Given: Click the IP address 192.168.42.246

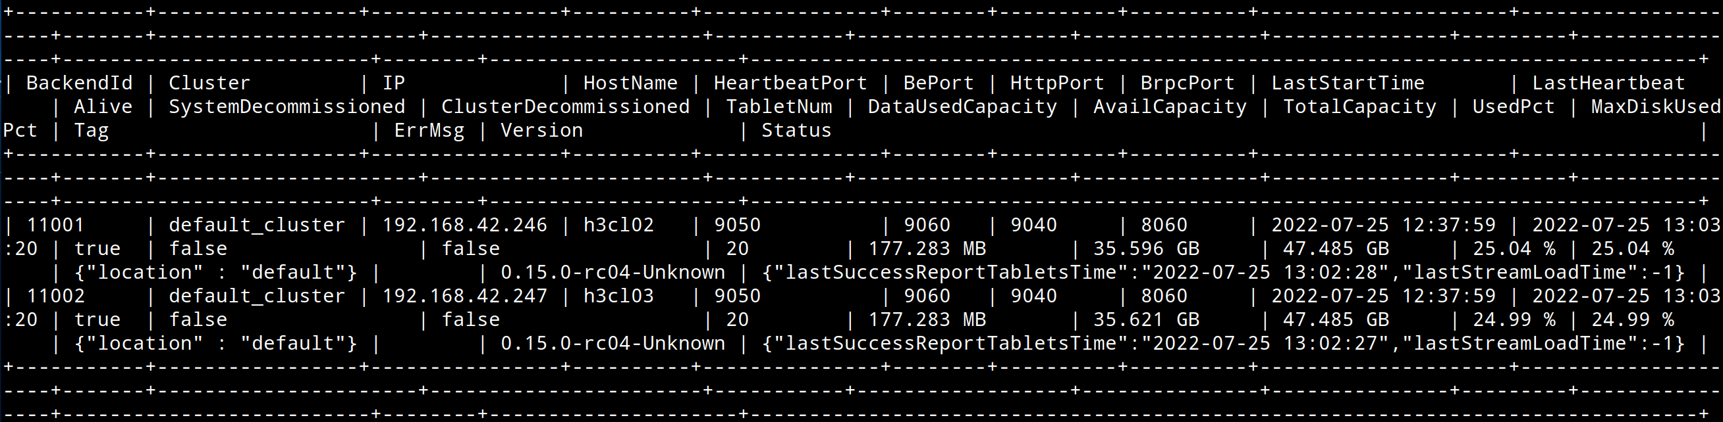Looking at the screenshot, I should pos(465,225).
